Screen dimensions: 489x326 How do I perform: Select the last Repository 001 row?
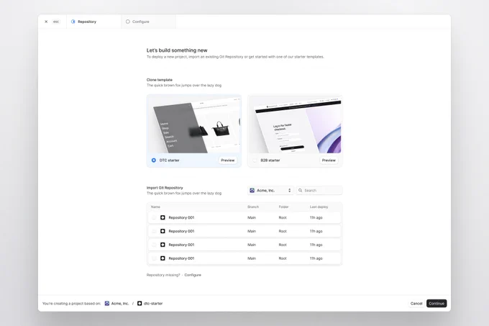tap(244, 258)
